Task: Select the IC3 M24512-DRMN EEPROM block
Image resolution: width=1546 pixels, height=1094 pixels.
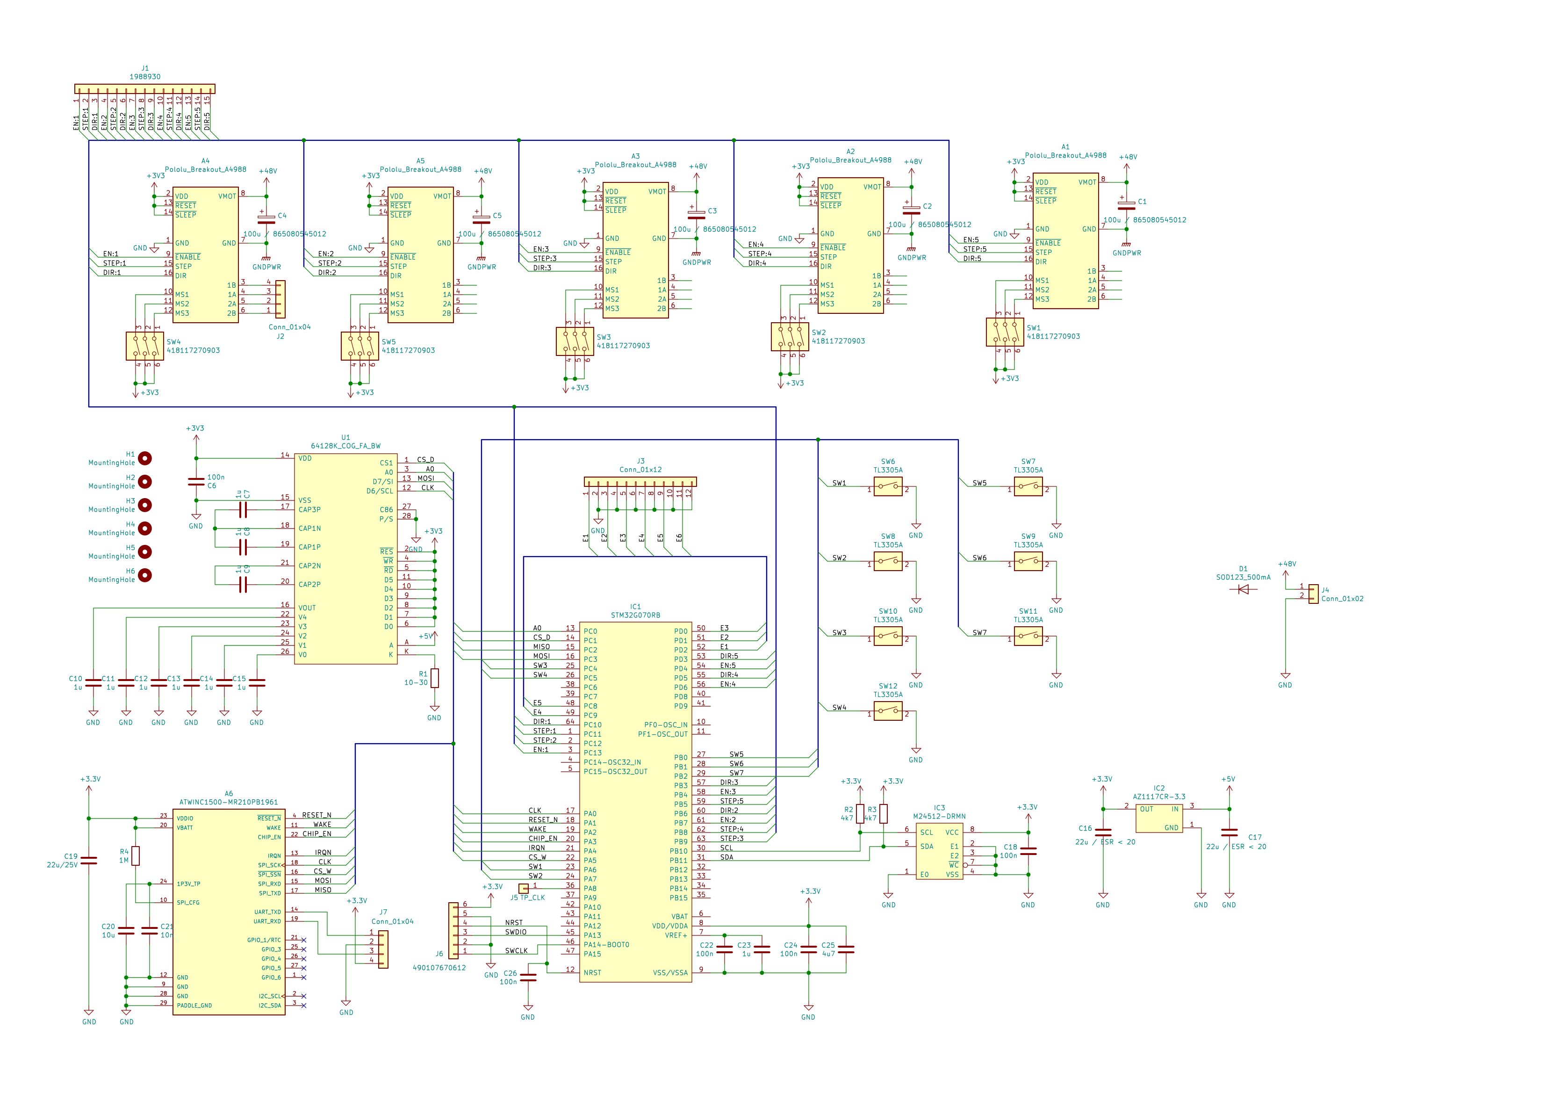Action: click(939, 852)
